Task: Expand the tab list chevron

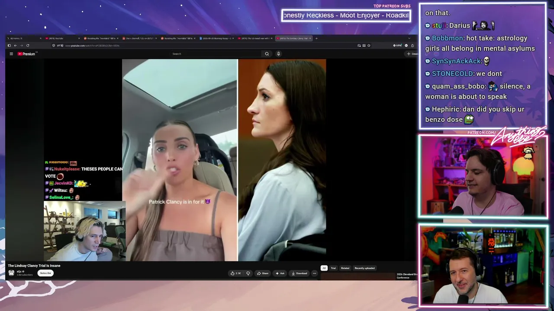Action: [x=409, y=38]
